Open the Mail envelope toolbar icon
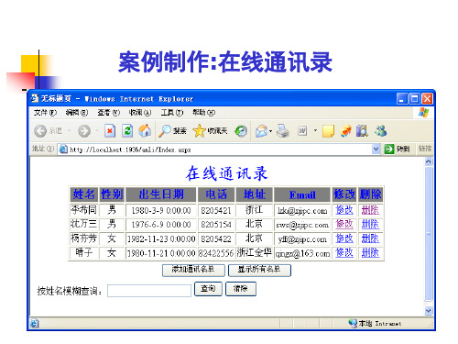This screenshot has width=458, height=344. [x=261, y=131]
